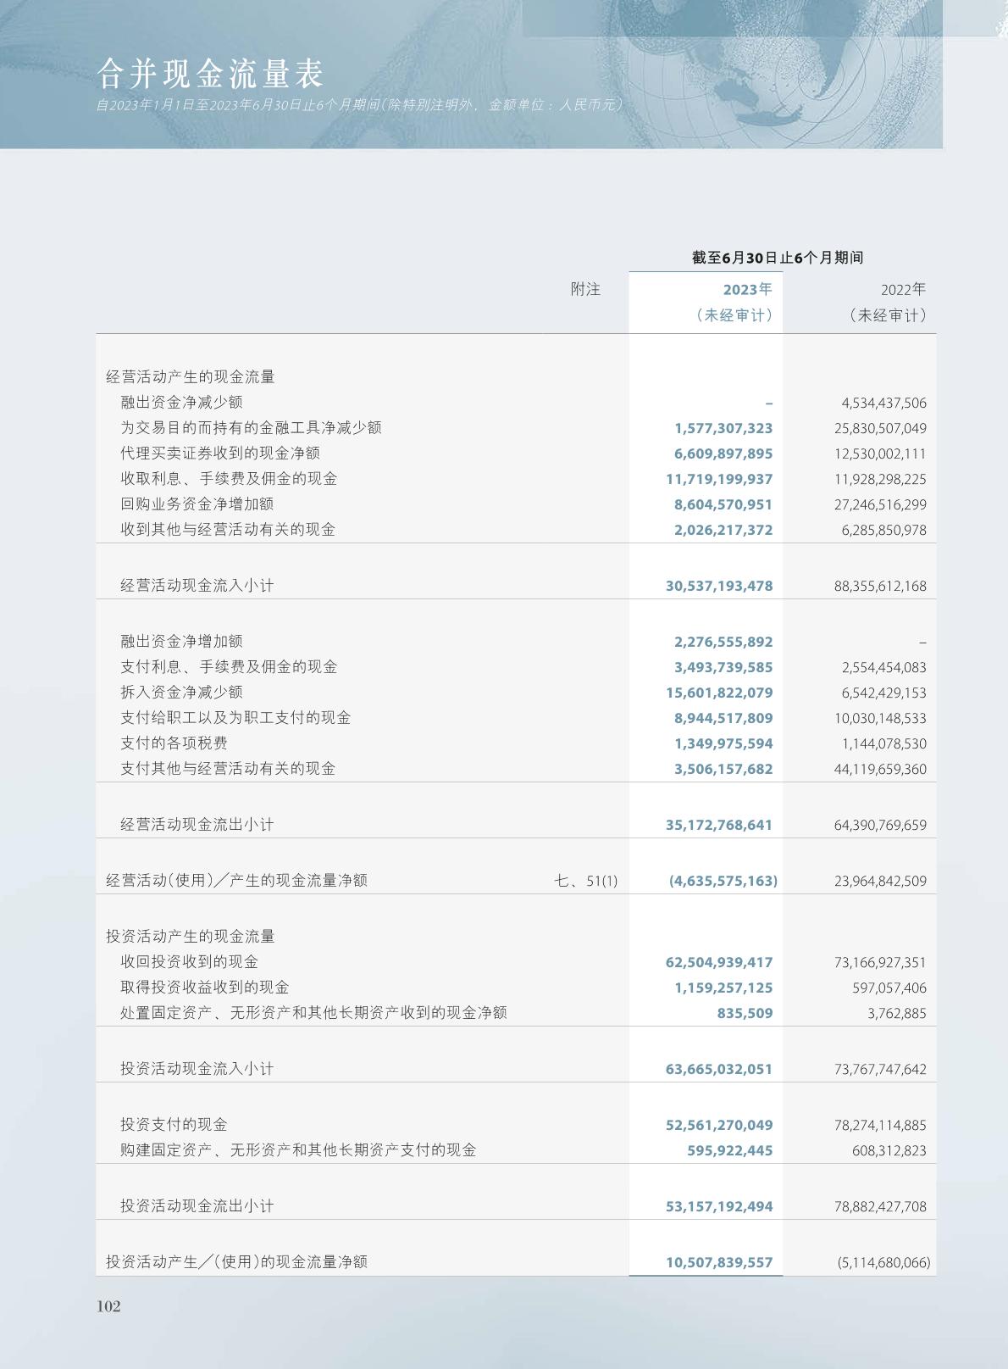
Task: Click the negative value (4,635,575,163)
Action: point(723,881)
